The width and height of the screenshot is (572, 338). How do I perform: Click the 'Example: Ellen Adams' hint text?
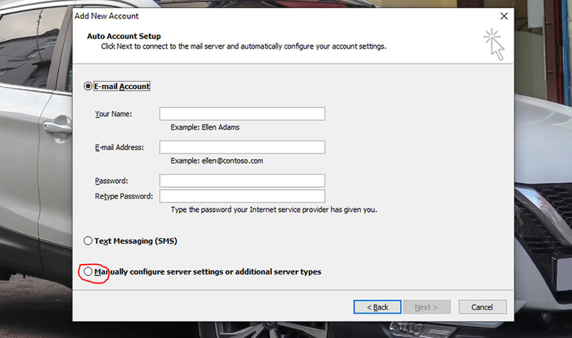click(205, 127)
